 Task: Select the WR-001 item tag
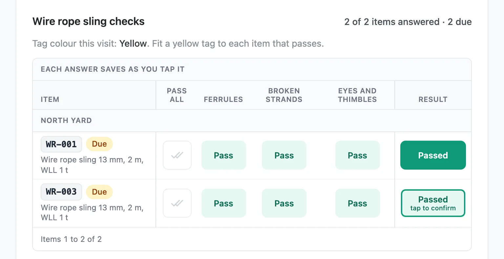coord(61,144)
